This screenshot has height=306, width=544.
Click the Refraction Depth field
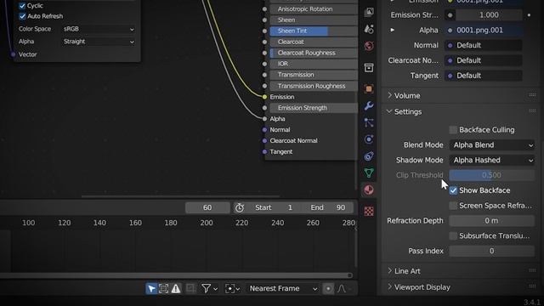click(492, 221)
